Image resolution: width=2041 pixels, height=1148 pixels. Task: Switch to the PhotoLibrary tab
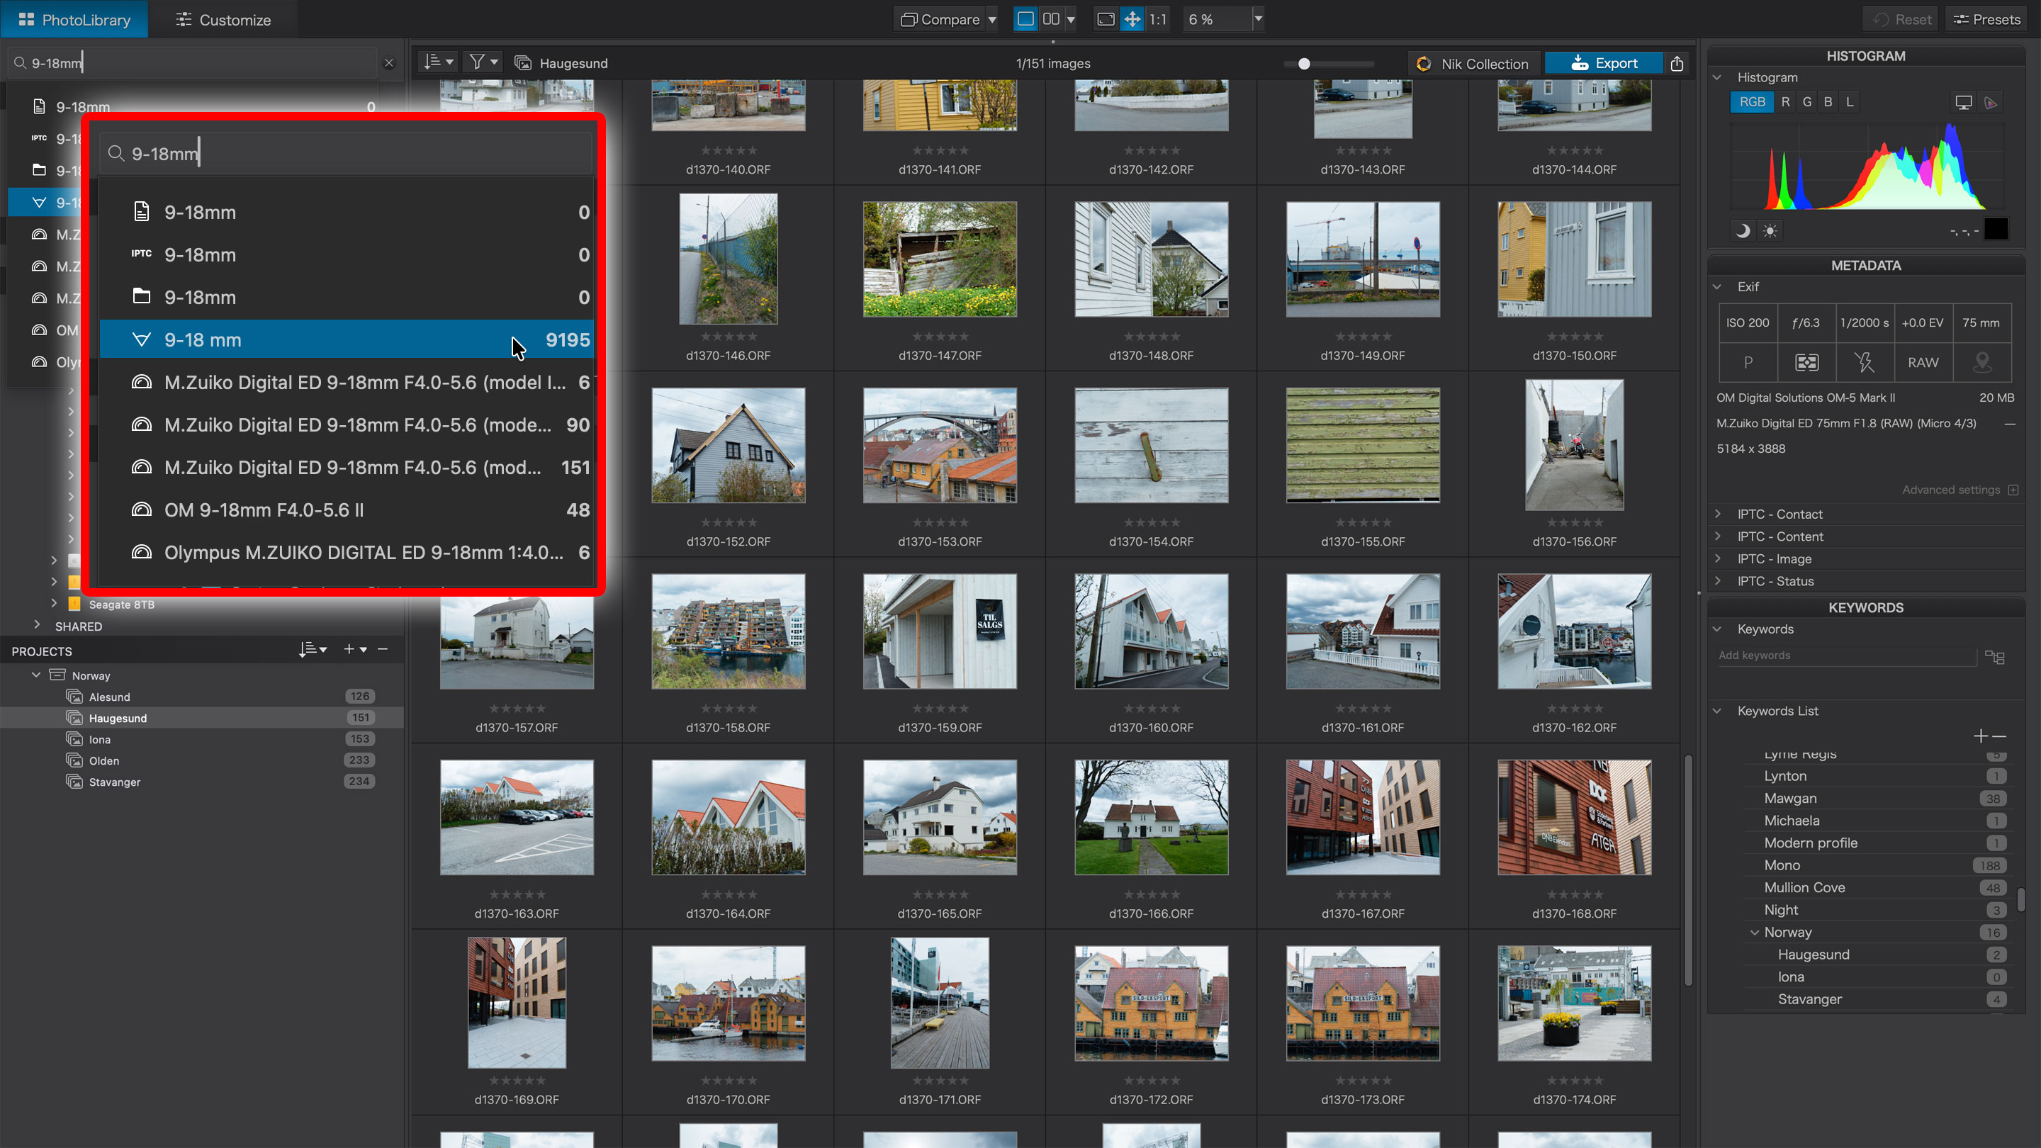tap(74, 20)
